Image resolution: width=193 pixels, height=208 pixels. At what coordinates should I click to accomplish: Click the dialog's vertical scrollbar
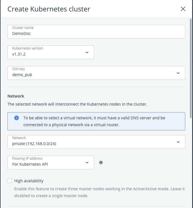[x=191, y=66]
